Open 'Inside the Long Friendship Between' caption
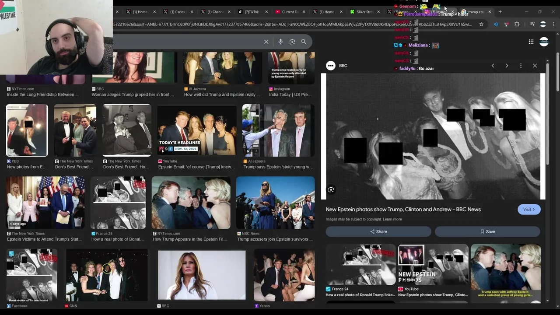Viewport: 560px width, 315px height. [x=43, y=94]
